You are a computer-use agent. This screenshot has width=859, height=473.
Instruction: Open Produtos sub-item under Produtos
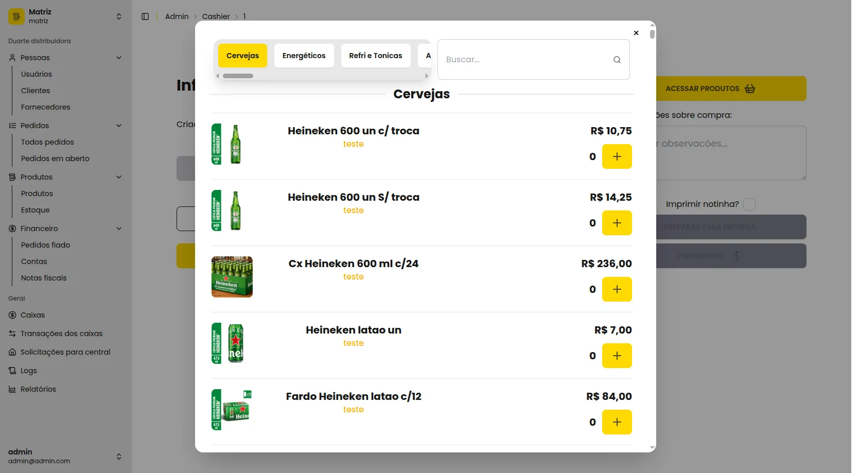pos(37,194)
